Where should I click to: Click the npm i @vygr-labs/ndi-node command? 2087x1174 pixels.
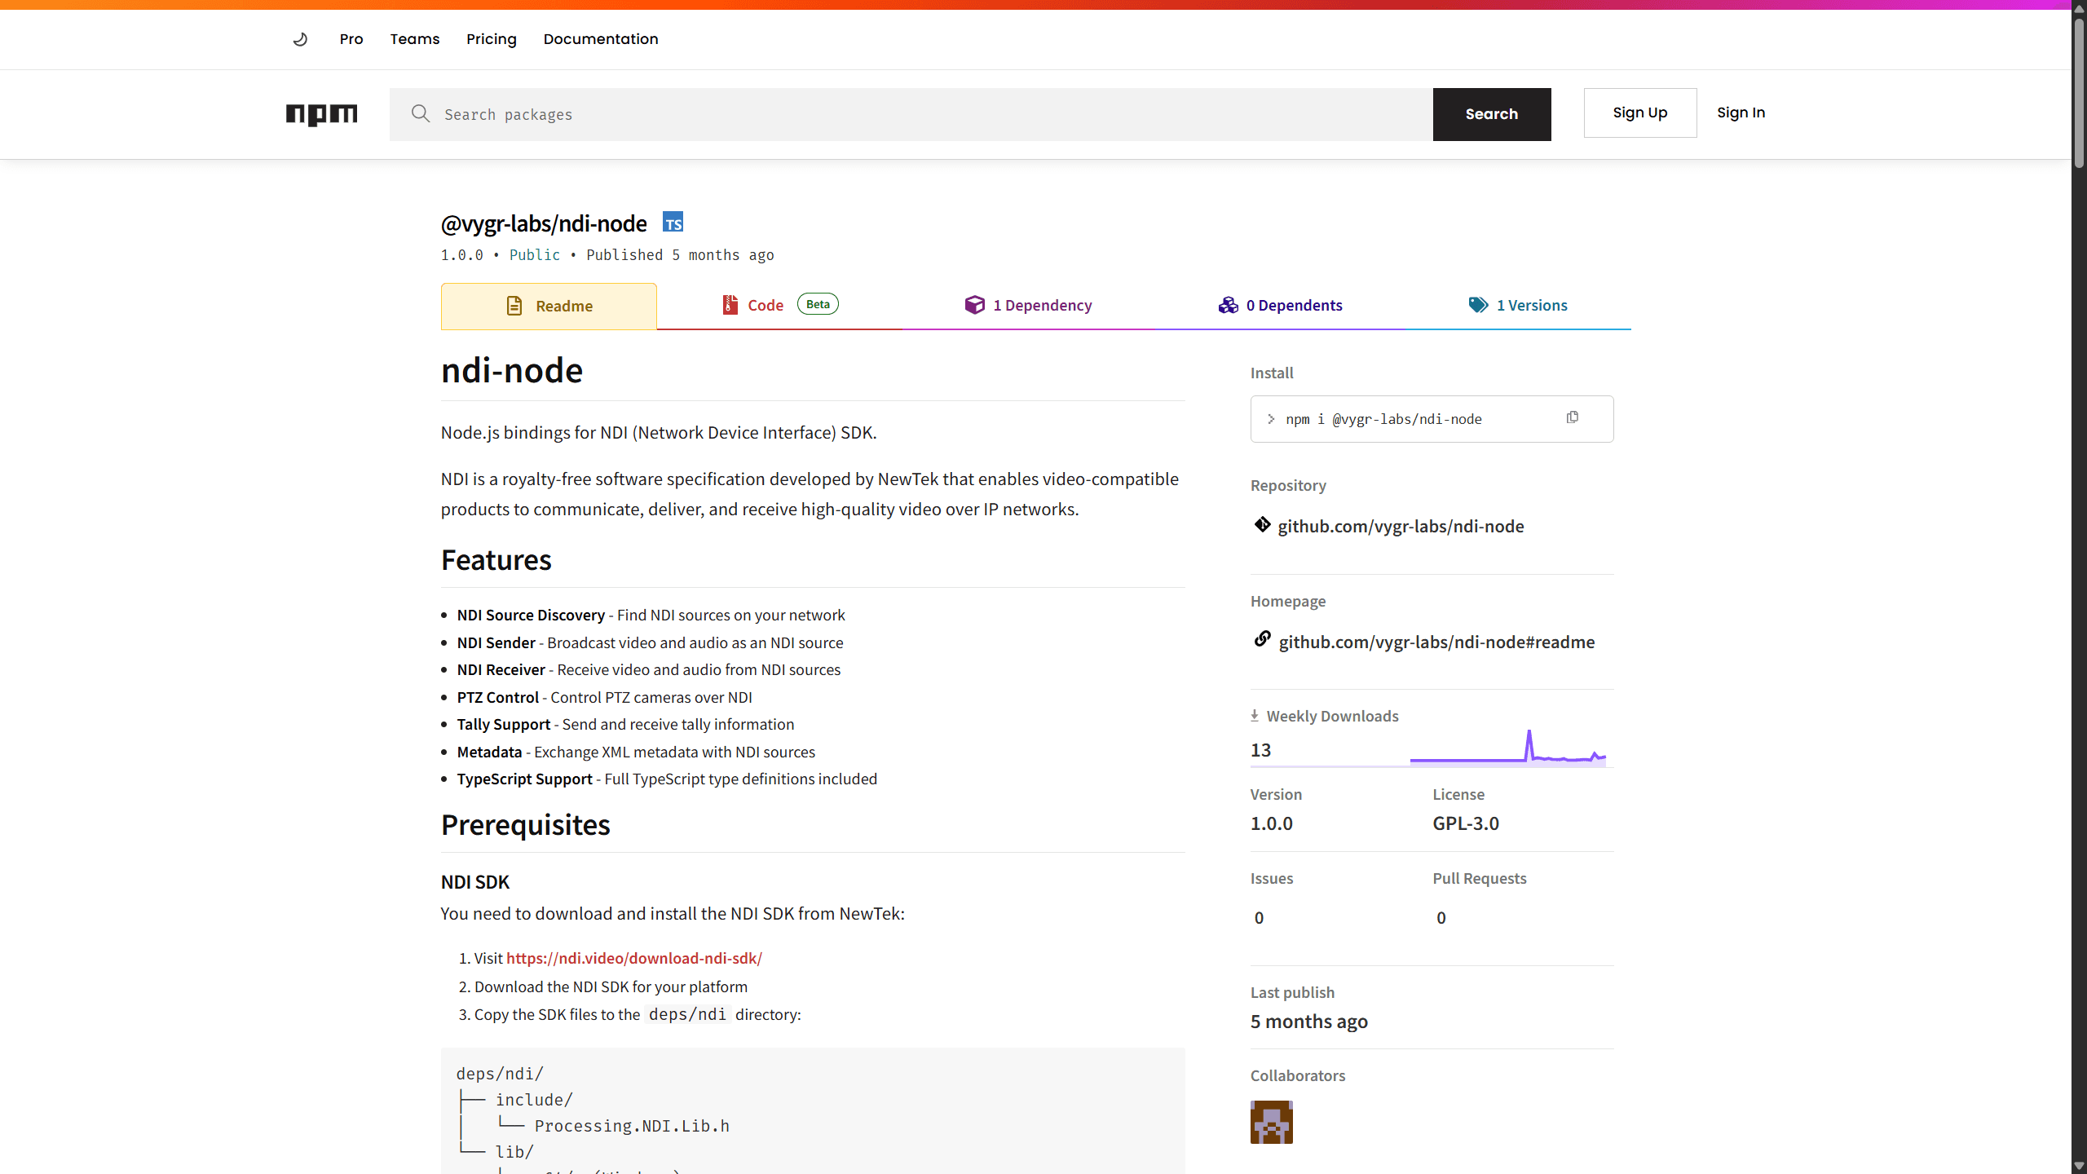1383,419
